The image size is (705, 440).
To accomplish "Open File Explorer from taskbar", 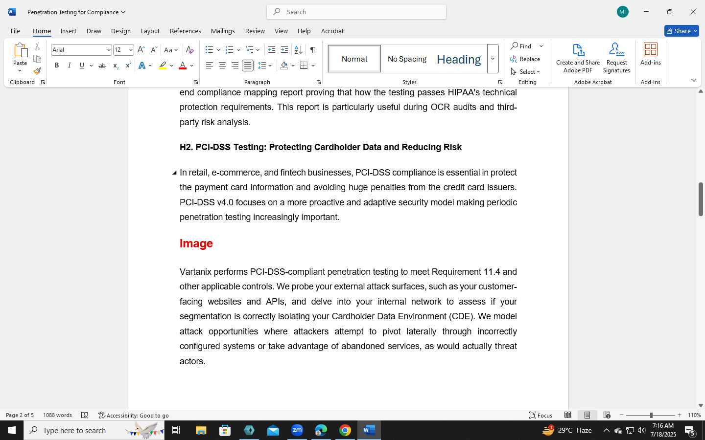I will pyautogui.click(x=201, y=430).
